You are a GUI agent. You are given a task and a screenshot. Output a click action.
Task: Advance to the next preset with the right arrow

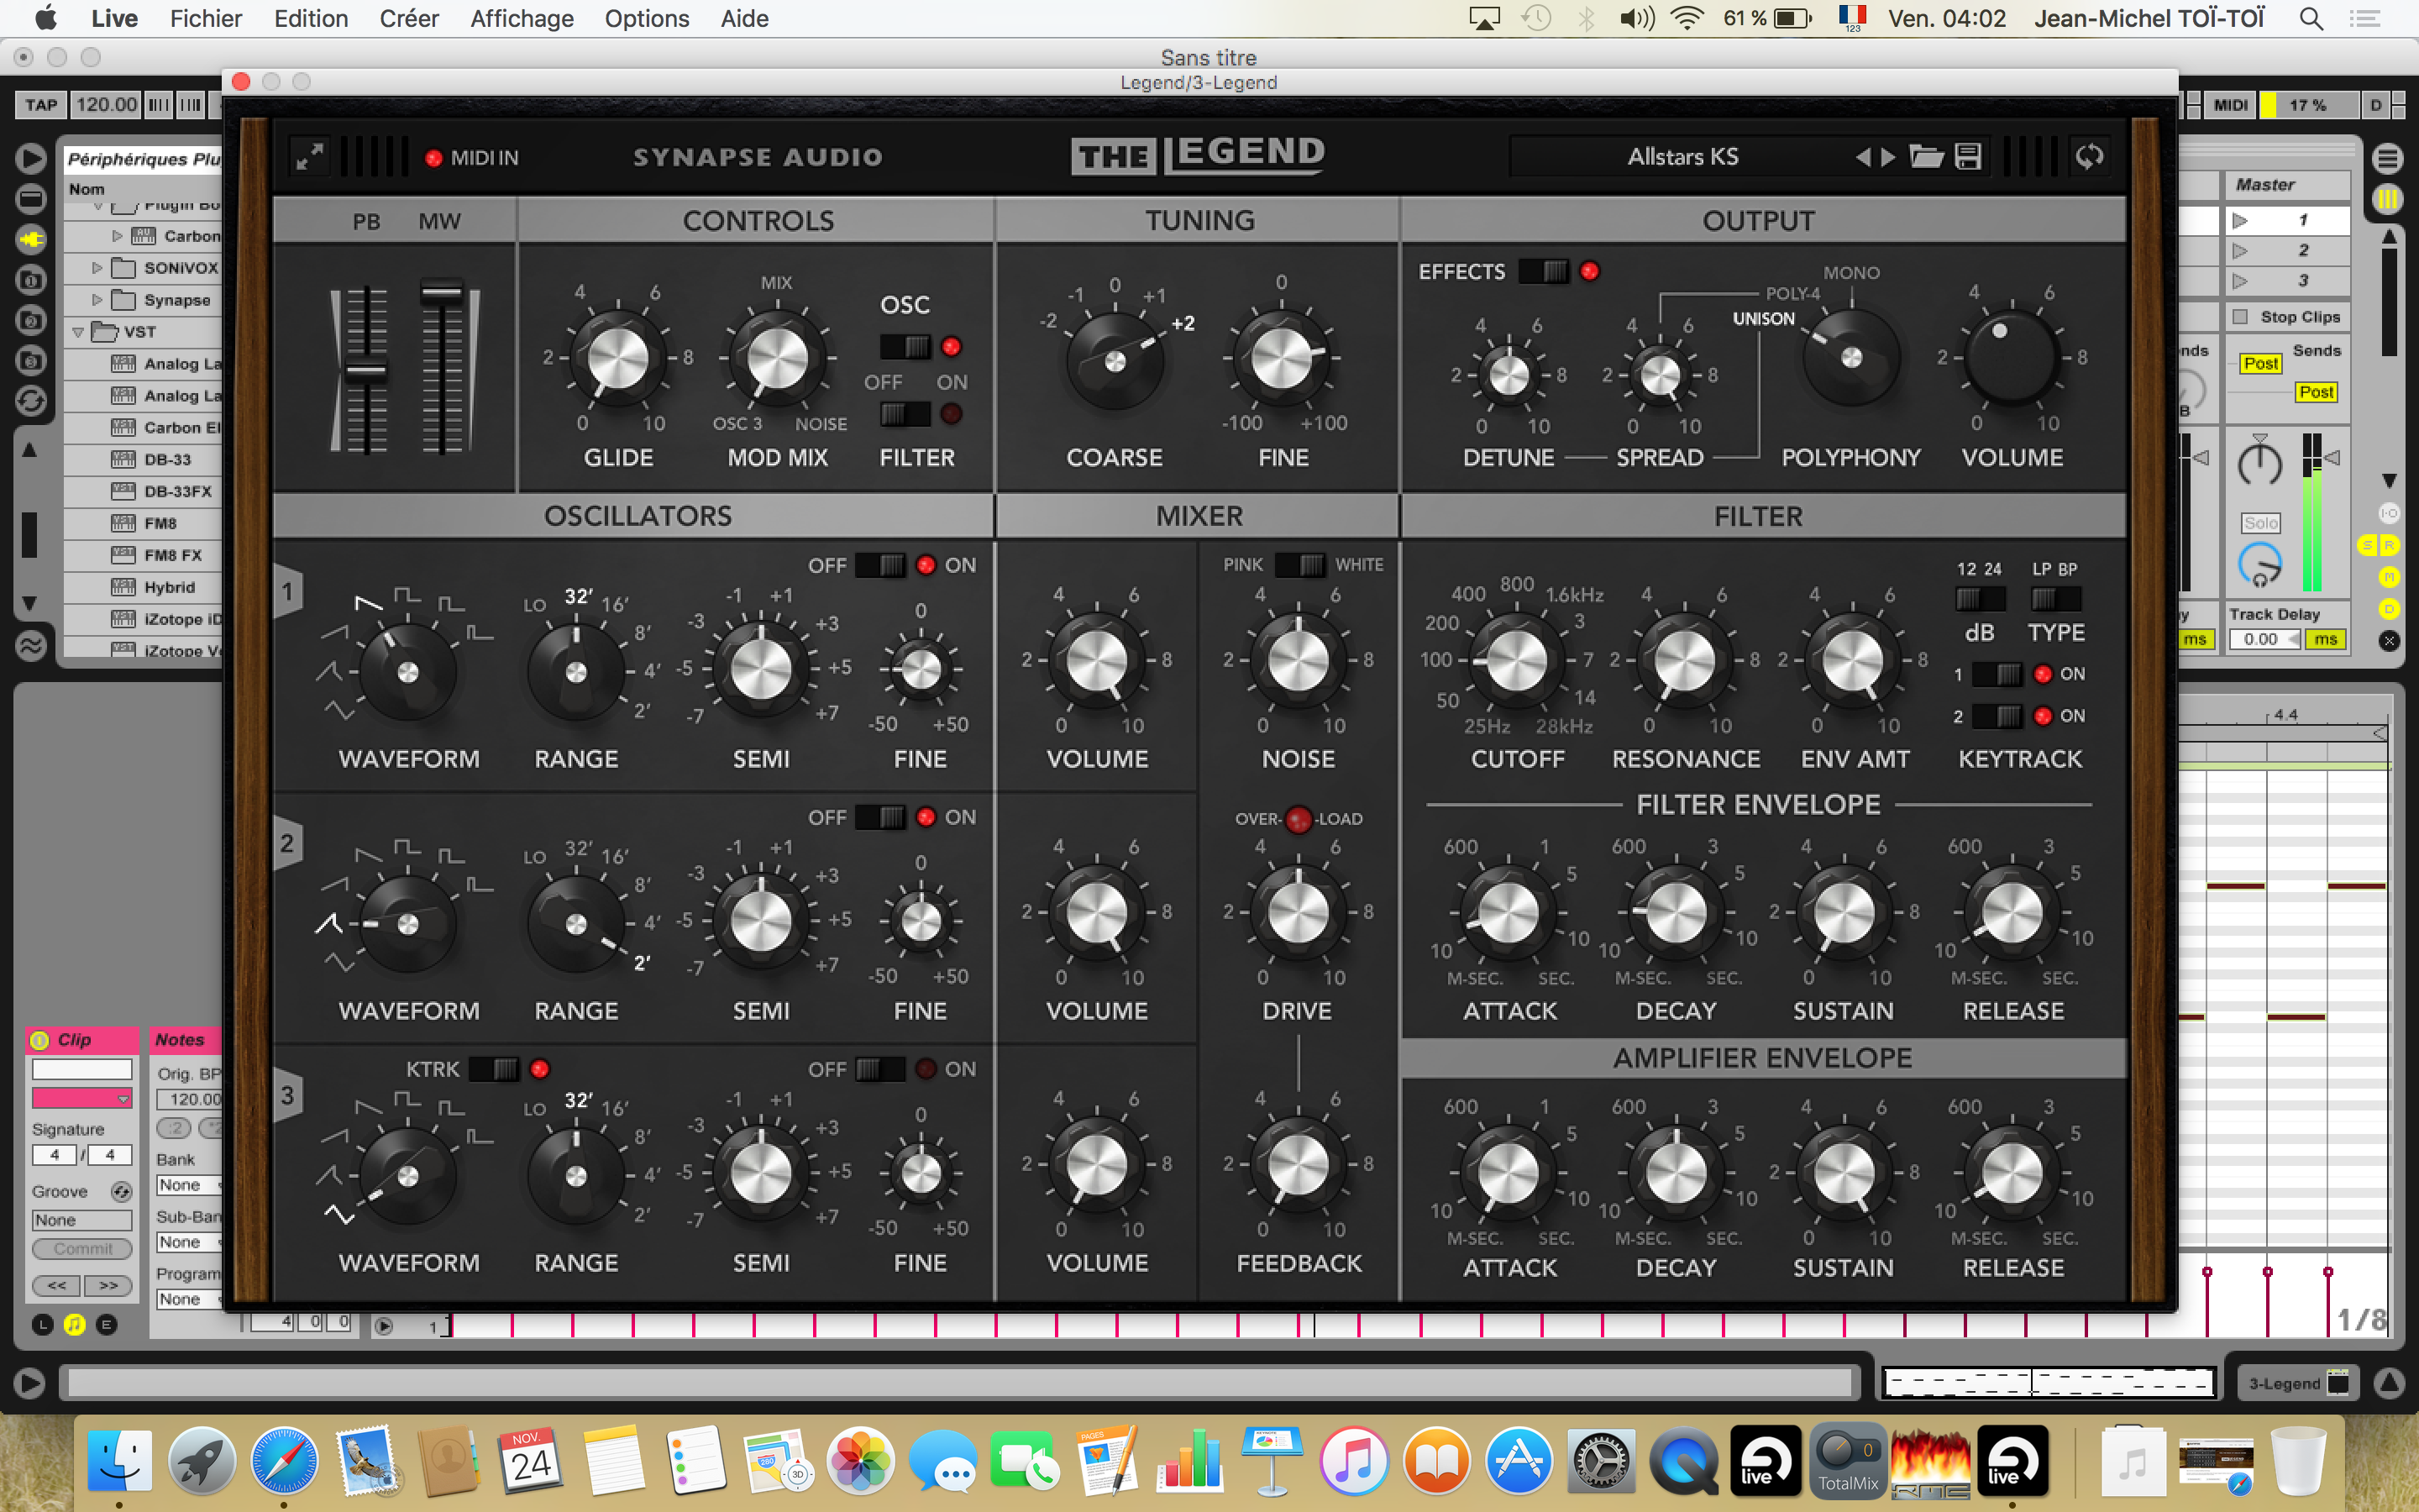click(x=1887, y=156)
